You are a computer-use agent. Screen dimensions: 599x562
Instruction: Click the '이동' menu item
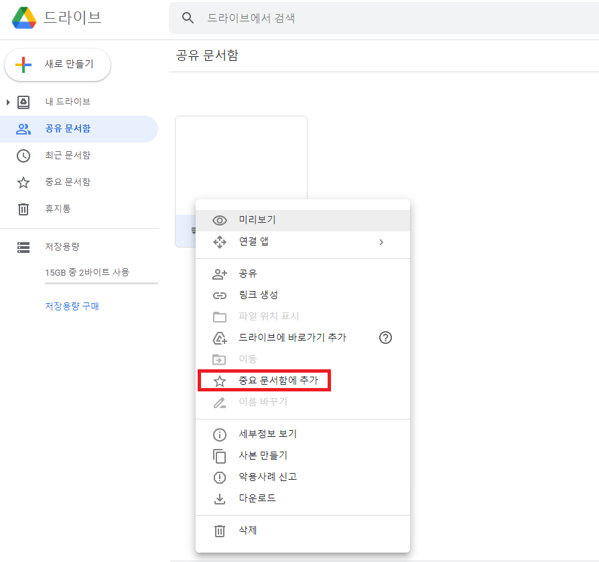303,359
